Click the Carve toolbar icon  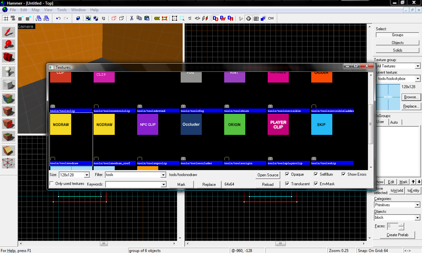(78, 18)
